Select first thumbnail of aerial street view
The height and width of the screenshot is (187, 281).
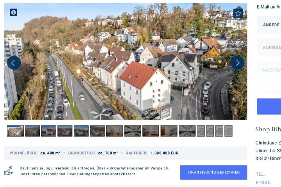[15, 131]
